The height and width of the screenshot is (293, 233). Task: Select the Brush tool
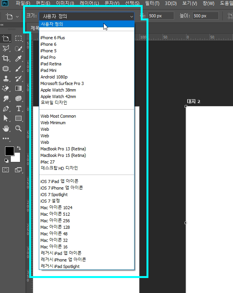click(x=18, y=68)
